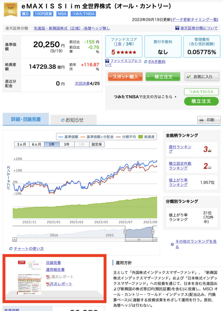Click the 14729.38 億円 net assets value
The width and height of the screenshot is (223, 311).
(x=47, y=67)
